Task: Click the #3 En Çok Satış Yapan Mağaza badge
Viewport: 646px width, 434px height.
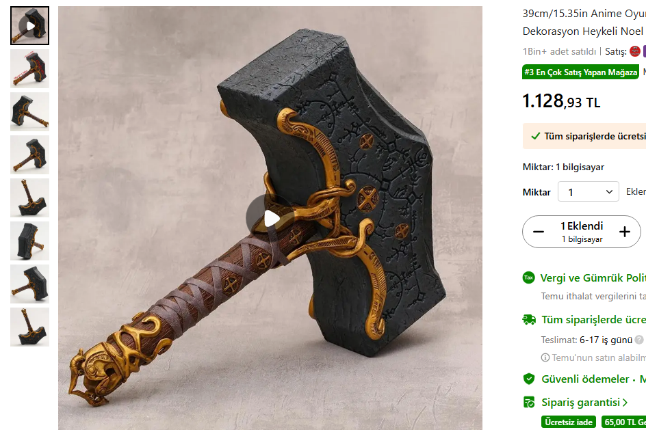Action: coord(580,72)
